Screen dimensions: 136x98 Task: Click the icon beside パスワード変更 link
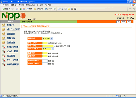[x=3, y=29]
